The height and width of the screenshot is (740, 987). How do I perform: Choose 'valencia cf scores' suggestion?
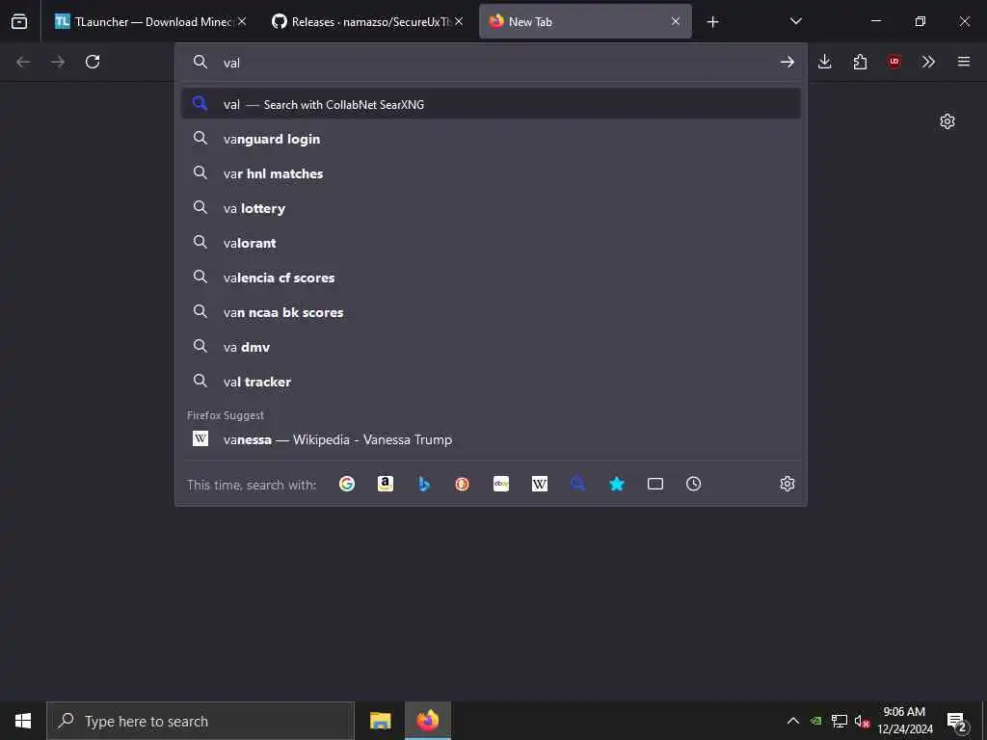pyautogui.click(x=491, y=277)
